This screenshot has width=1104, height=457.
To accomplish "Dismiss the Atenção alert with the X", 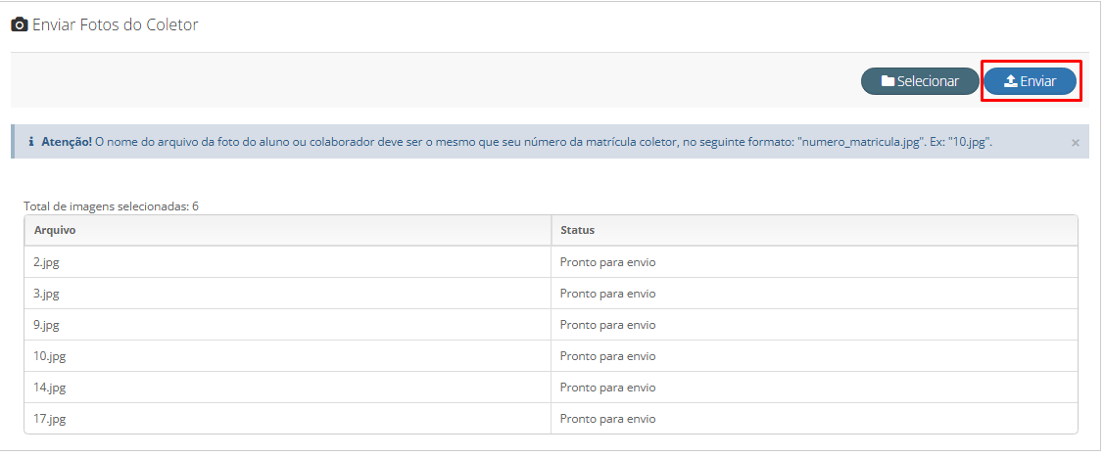I will pyautogui.click(x=1076, y=143).
